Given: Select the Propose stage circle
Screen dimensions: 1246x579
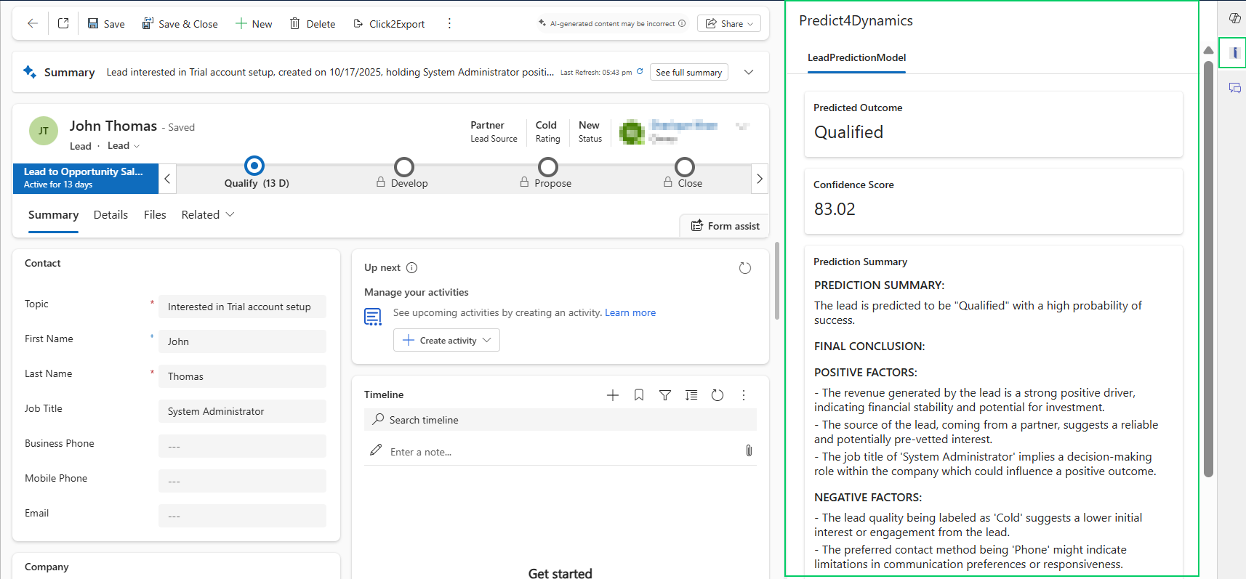Looking at the screenshot, I should pos(548,167).
